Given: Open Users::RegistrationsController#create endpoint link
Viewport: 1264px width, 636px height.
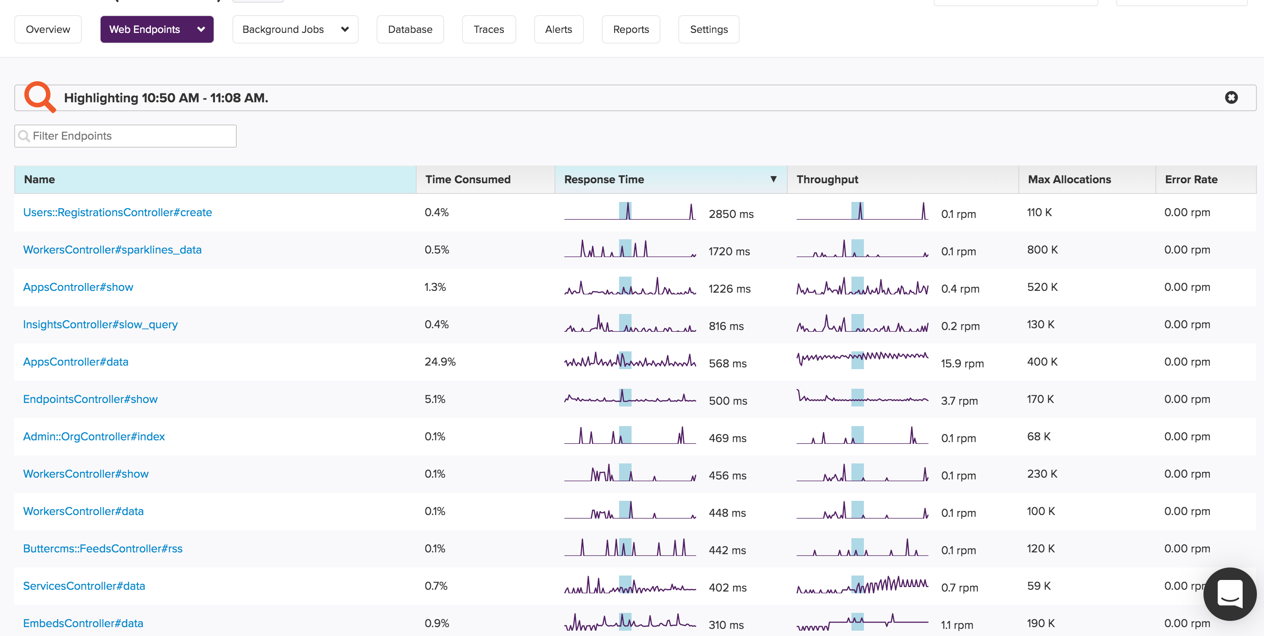Looking at the screenshot, I should click(x=117, y=212).
